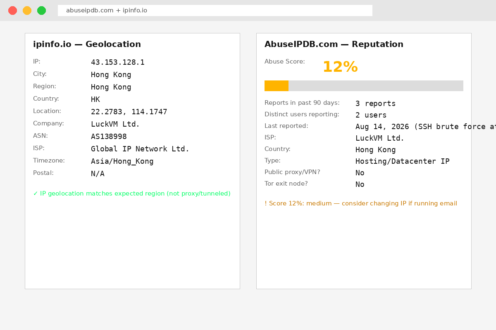Viewport: 496px width, 330px height.
Task: Select the country code HK
Action: click(95, 99)
